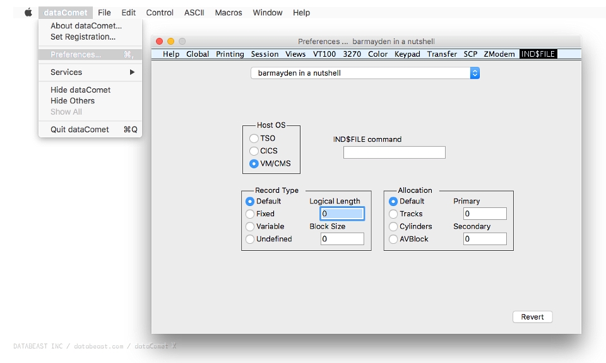Screen dimensions: 606x363
Task: Switch to the ZModem preferences tab
Action: pyautogui.click(x=499, y=54)
